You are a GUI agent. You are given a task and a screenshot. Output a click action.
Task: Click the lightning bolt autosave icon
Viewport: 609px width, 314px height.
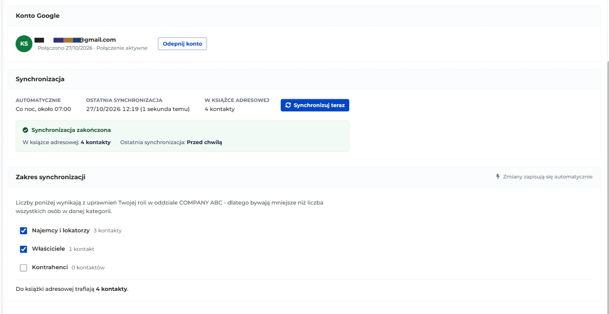[x=498, y=177]
